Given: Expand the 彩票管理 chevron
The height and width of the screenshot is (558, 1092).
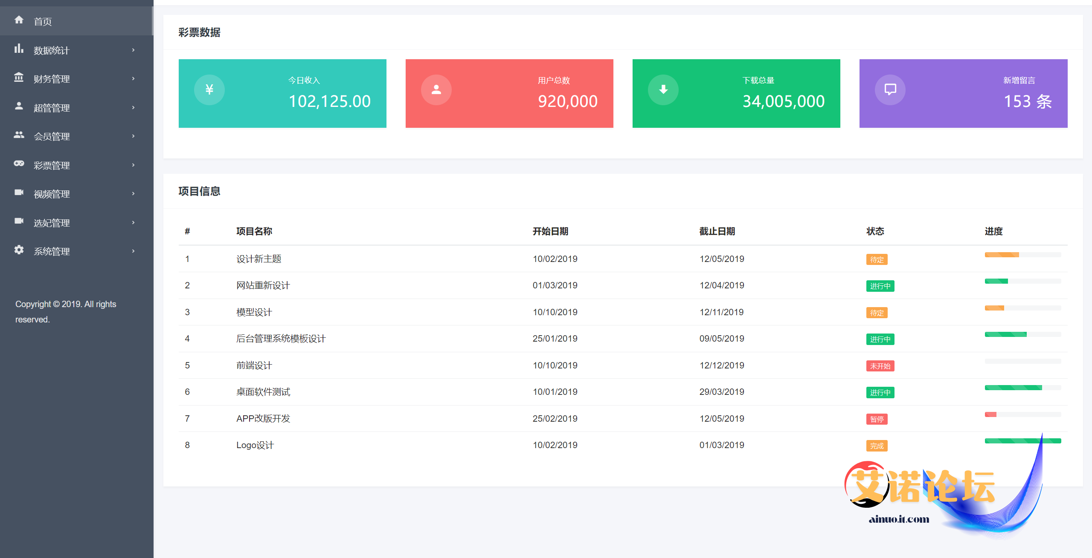Looking at the screenshot, I should point(134,165).
